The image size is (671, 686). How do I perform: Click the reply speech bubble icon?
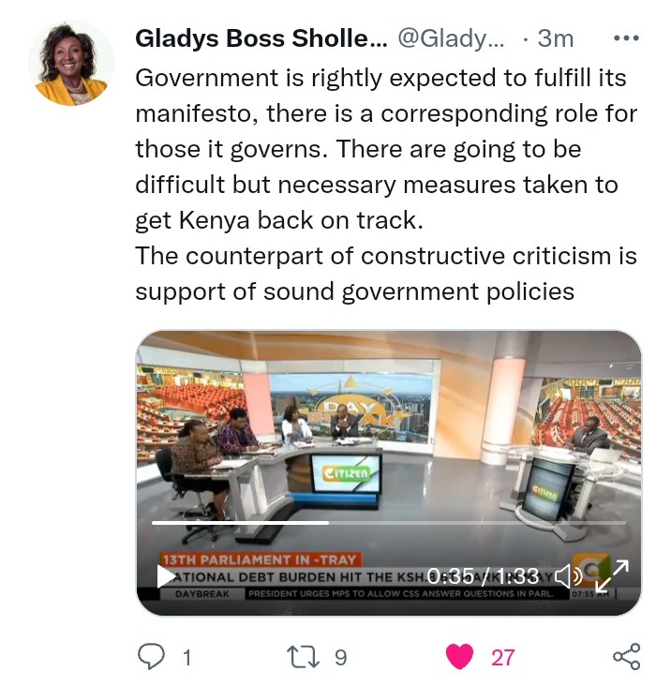pyautogui.click(x=151, y=656)
